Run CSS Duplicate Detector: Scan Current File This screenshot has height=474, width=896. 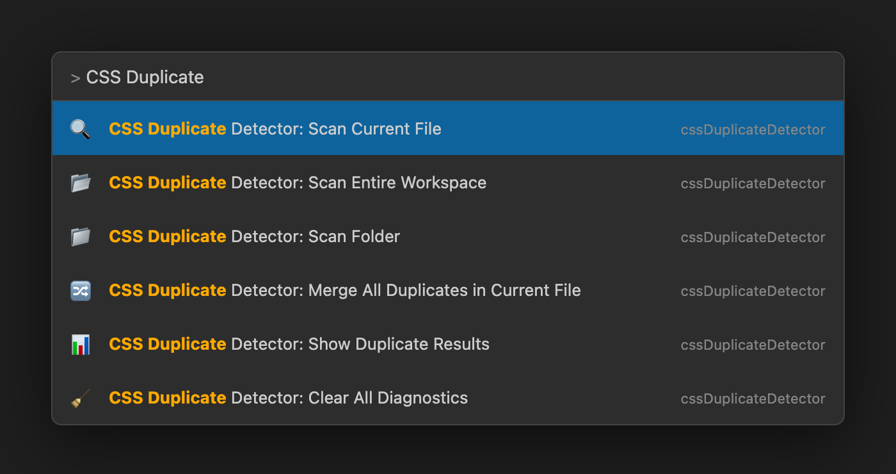448,129
